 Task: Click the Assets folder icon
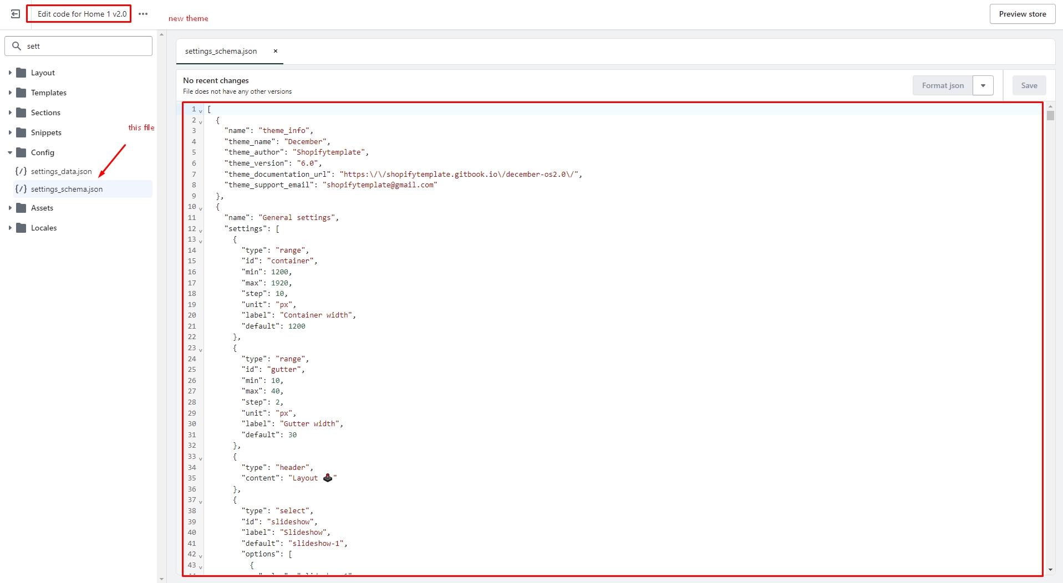point(22,208)
